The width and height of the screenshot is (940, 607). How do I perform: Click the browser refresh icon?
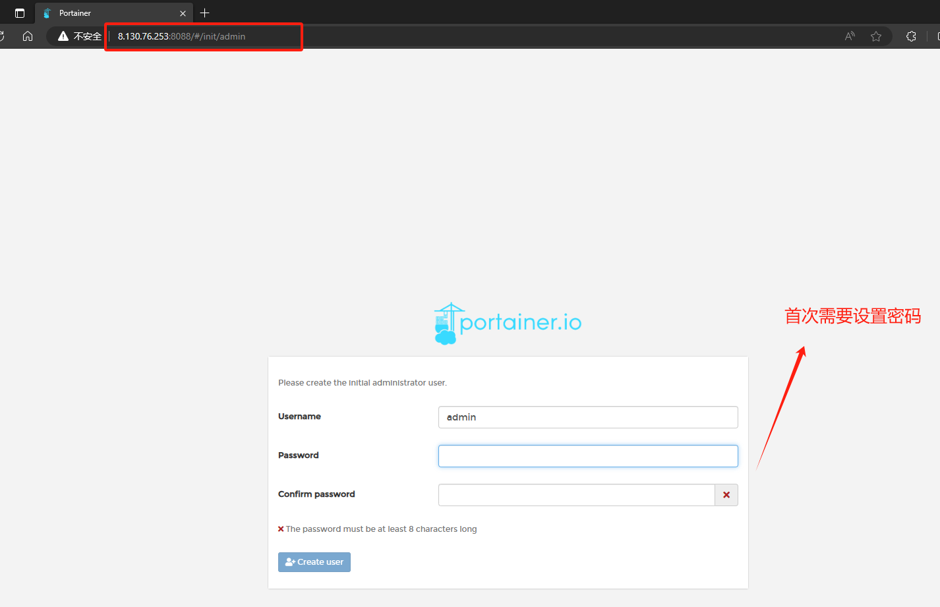2,36
